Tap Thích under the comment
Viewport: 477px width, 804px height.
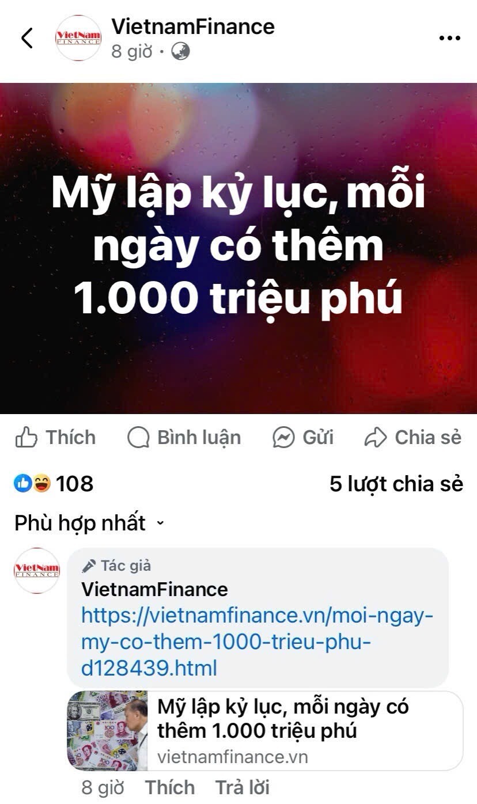pyautogui.click(x=169, y=787)
